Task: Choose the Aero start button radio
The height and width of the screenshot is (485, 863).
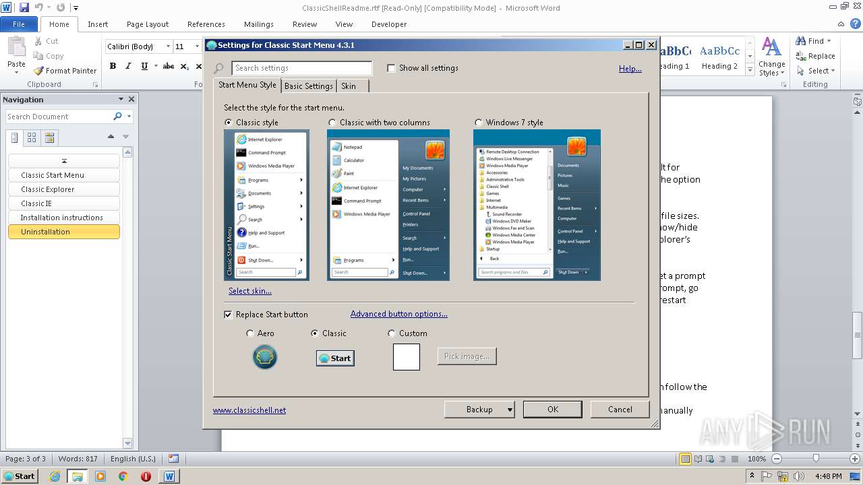Action: click(250, 333)
